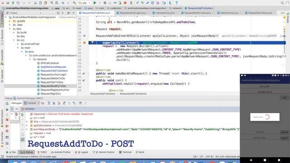This screenshot has height=163, width=290.
Task: Click the Step Out debugger icon
Action: tap(64, 103)
